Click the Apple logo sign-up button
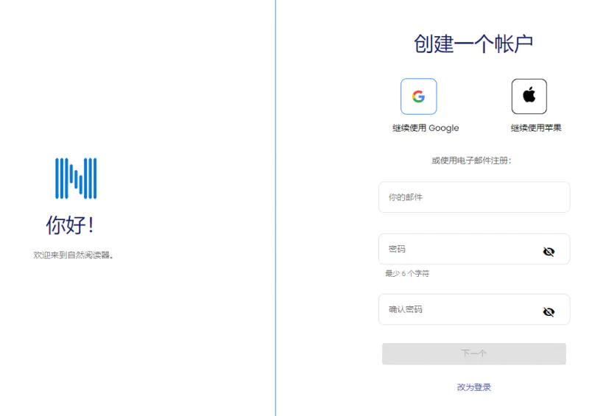 click(529, 96)
